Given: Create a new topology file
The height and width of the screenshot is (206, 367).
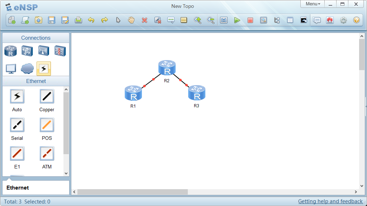Looking at the screenshot, I should [12, 20].
